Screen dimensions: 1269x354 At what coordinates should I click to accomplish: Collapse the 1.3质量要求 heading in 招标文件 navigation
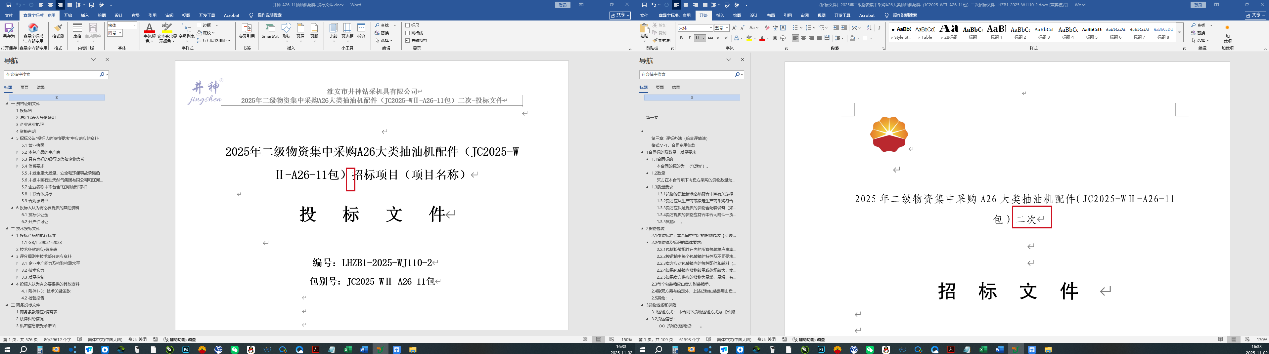pyautogui.click(x=648, y=187)
